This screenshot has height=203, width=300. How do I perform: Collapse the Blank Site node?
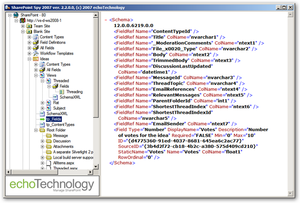pos(23,32)
